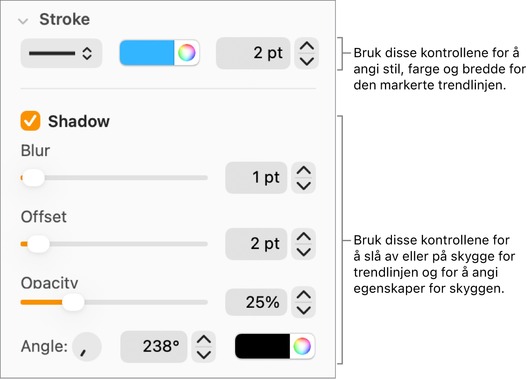531x379 pixels.
Task: Click the blue stroke color swatch
Action: [x=147, y=53]
